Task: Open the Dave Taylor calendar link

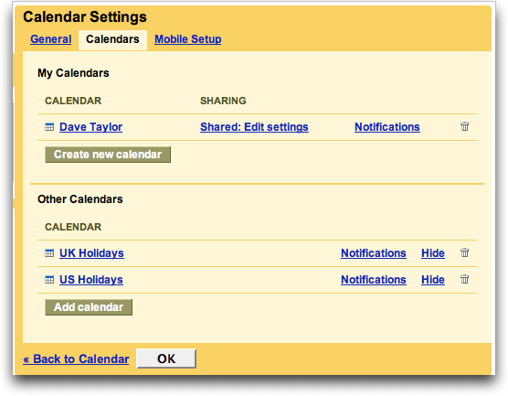Action: click(91, 127)
